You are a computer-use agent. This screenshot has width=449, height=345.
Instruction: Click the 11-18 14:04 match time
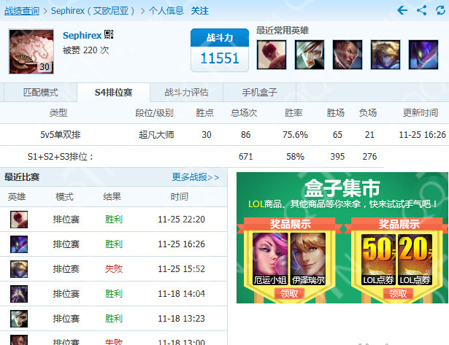tap(181, 294)
